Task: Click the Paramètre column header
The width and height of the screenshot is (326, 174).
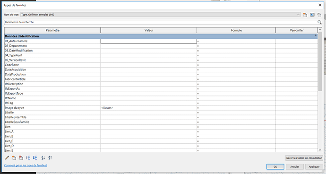Action: click(52, 30)
